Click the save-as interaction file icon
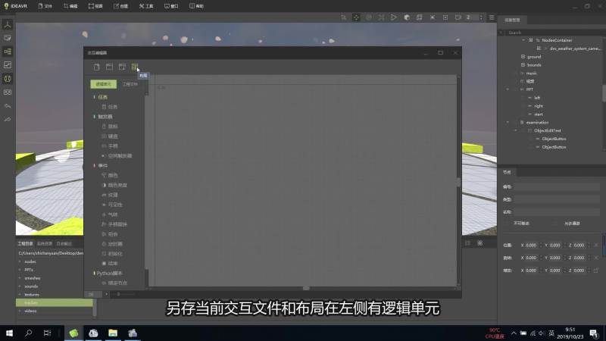 click(x=122, y=67)
